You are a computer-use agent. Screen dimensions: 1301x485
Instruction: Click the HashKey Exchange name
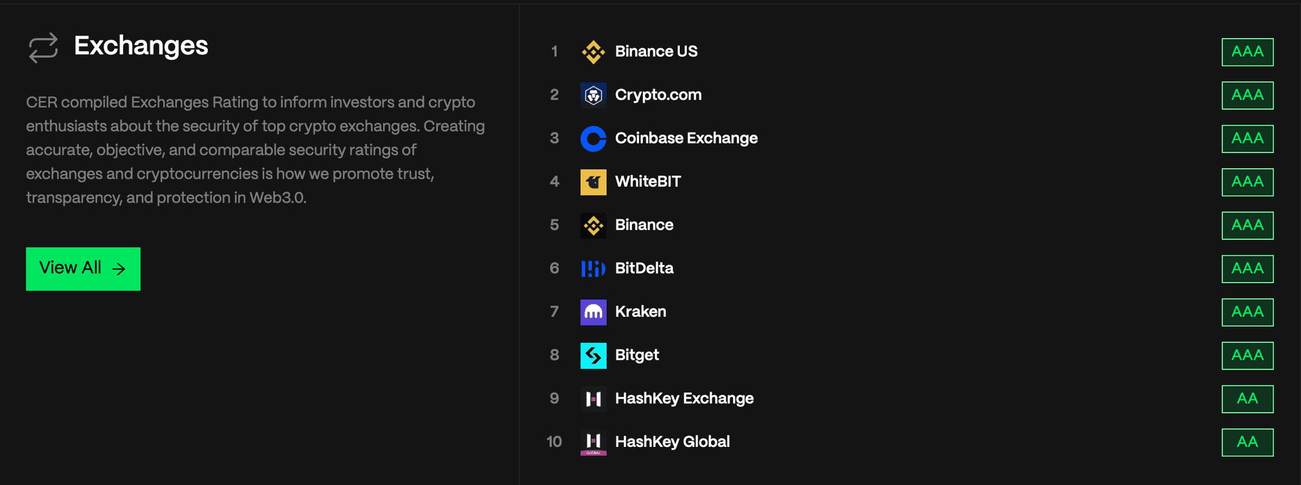[x=684, y=399]
